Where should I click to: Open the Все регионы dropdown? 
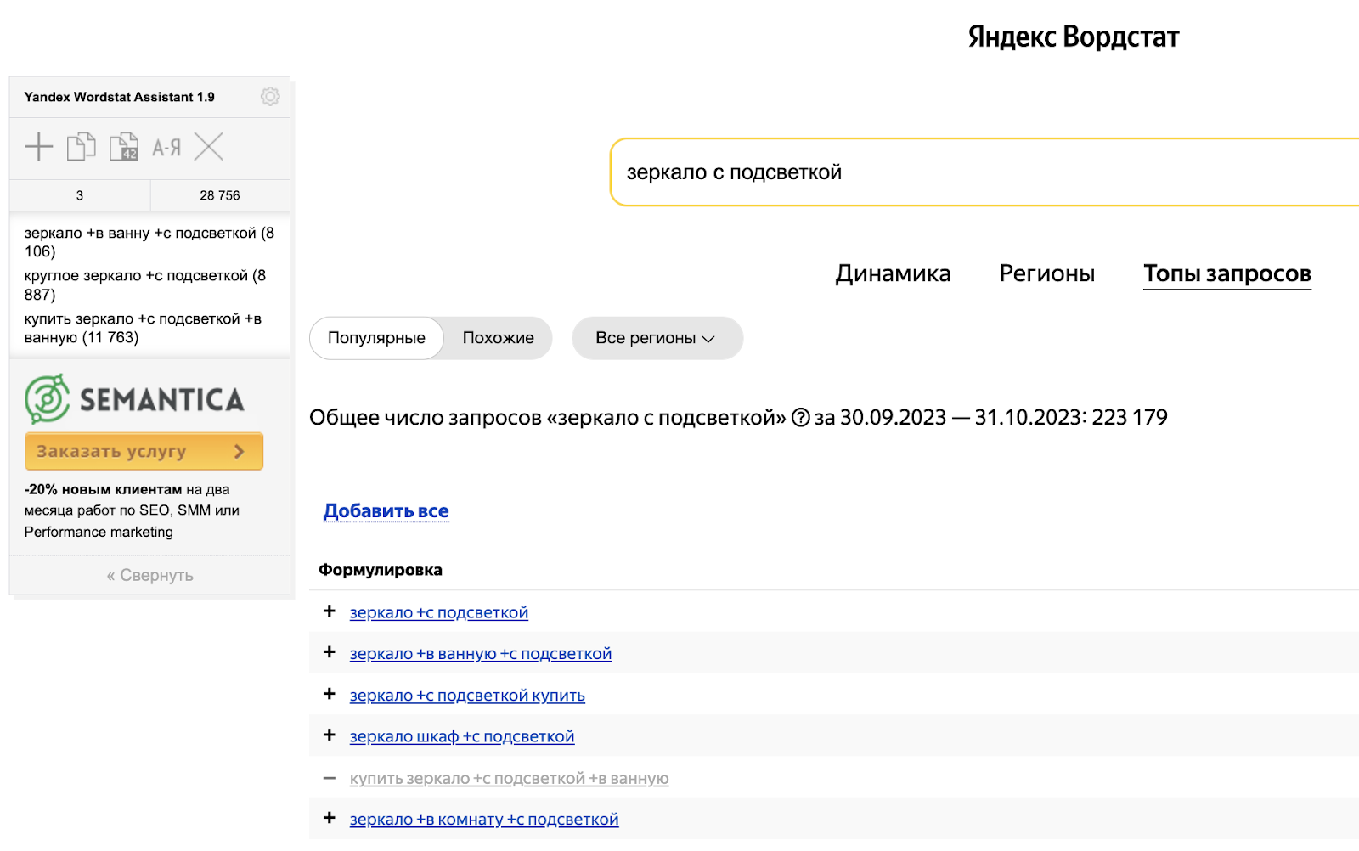click(x=657, y=338)
